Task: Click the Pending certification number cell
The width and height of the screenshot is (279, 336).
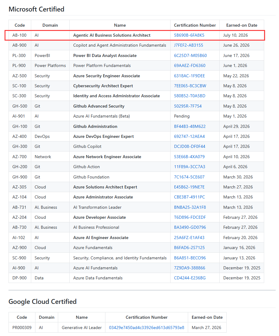Action: (x=195, y=116)
